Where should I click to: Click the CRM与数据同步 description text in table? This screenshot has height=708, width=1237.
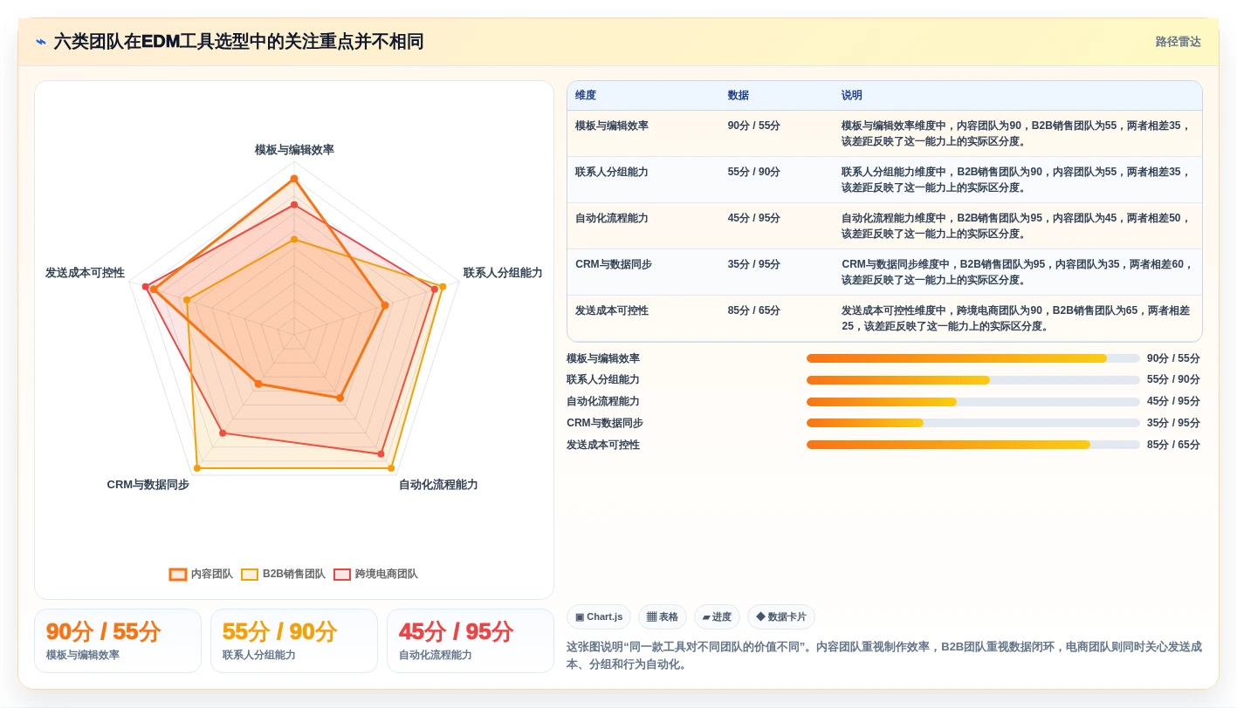[x=1017, y=272]
